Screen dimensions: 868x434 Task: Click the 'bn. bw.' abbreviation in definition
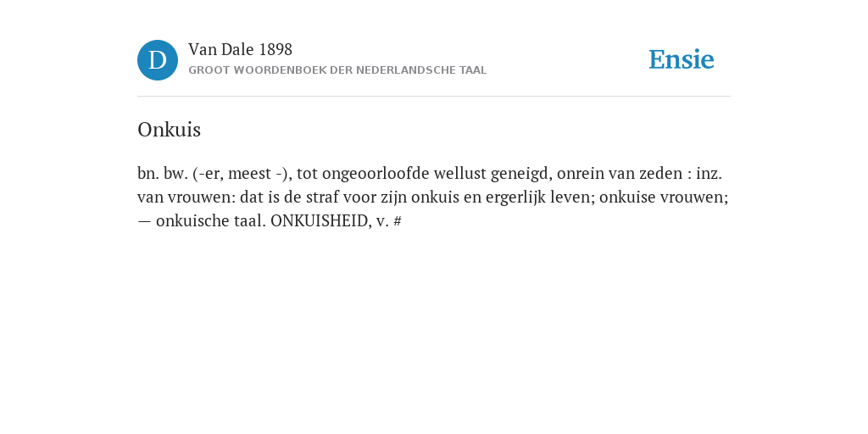coord(163,173)
